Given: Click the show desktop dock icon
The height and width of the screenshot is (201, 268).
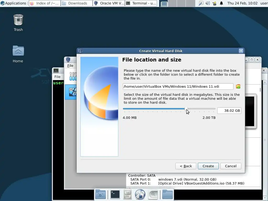Looking at the screenshot, I should [100, 194].
